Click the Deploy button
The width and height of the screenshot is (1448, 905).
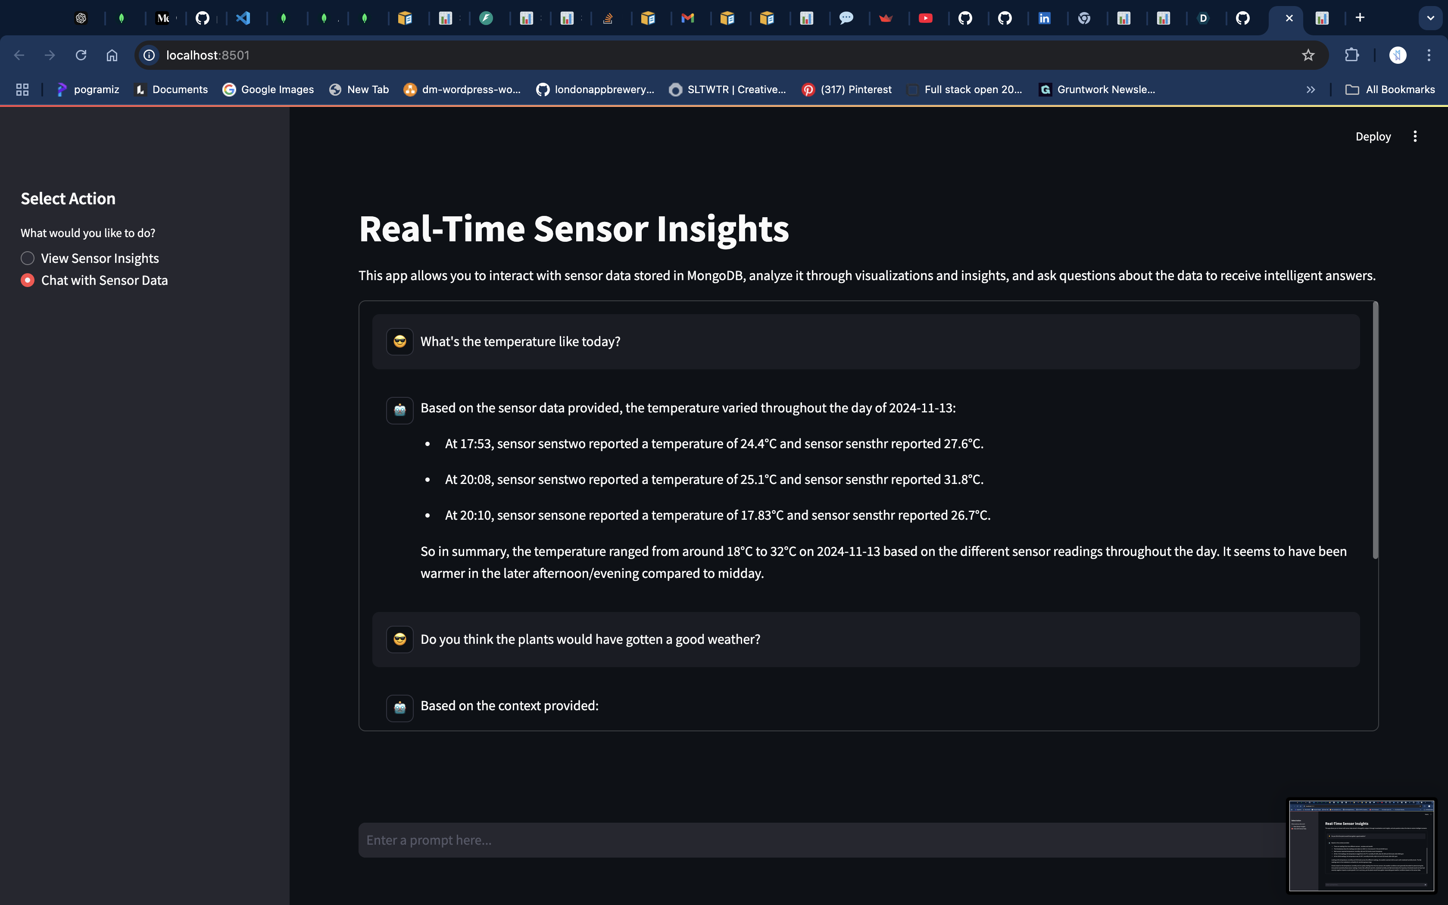pyautogui.click(x=1373, y=137)
